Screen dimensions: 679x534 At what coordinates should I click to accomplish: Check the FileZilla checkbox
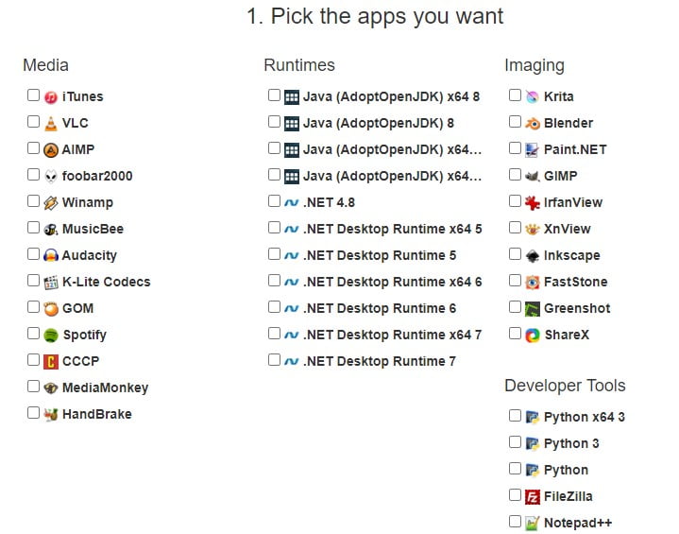point(515,494)
